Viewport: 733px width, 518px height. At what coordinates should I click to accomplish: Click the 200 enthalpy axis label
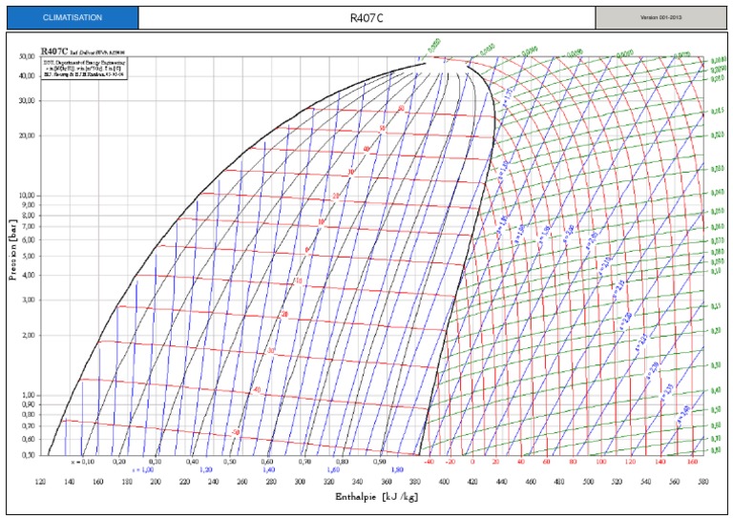pos(156,481)
